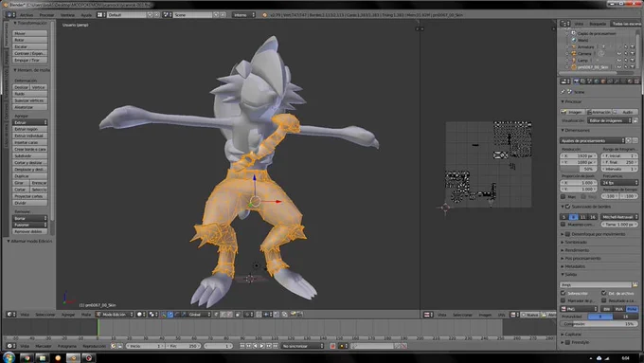Open the Editor de imágenes display dropdown
This screenshot has width=644, height=363.
click(610, 120)
